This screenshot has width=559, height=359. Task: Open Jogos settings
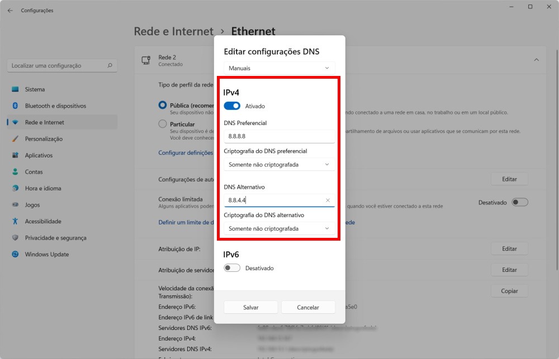[x=62, y=205]
